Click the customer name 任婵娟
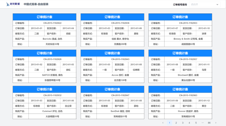The image size is (226, 126). tap(136, 70)
